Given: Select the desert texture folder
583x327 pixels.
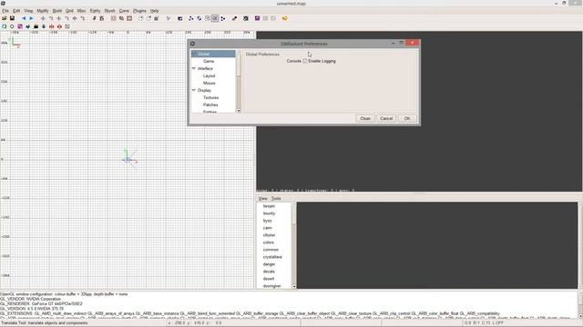Looking at the screenshot, I should point(269,279).
